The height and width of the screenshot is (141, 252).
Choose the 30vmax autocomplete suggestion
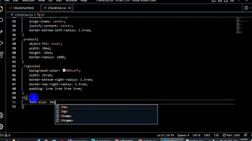tap(106, 116)
